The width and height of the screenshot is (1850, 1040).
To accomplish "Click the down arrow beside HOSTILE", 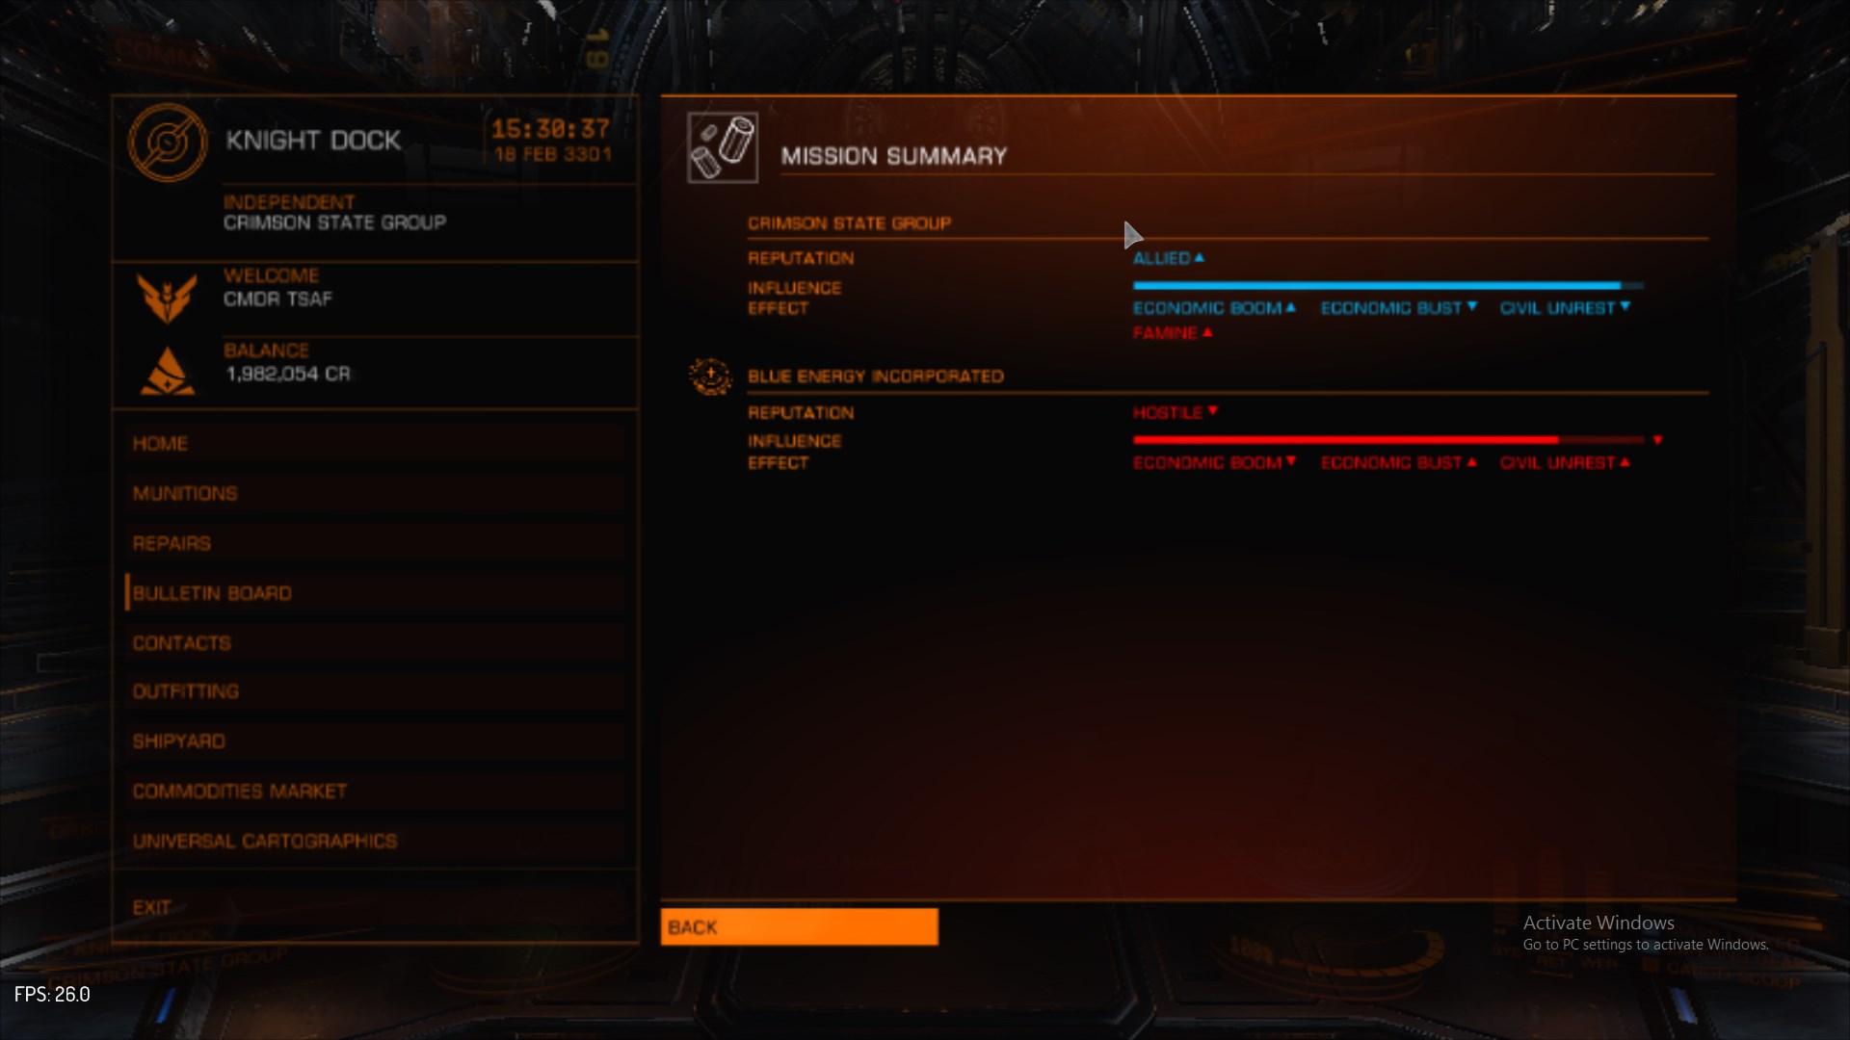I will 1212,411.
